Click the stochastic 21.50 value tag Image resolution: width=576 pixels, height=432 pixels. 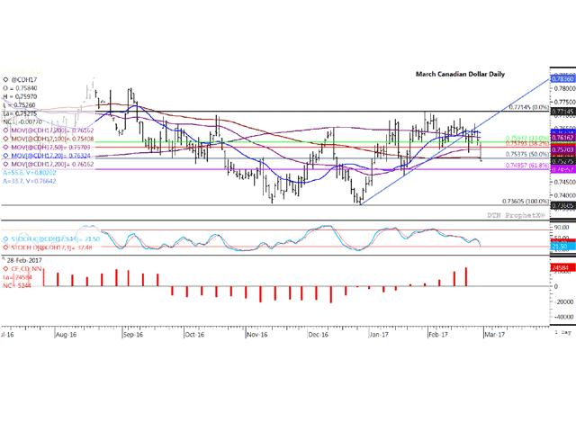point(562,246)
